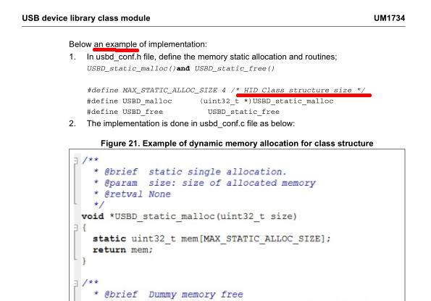Click the 'USBD_static_free' macro value text

pyautogui.click(x=243, y=112)
